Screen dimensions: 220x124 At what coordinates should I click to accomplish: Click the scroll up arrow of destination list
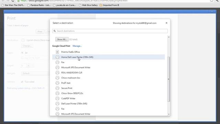click(169, 37)
